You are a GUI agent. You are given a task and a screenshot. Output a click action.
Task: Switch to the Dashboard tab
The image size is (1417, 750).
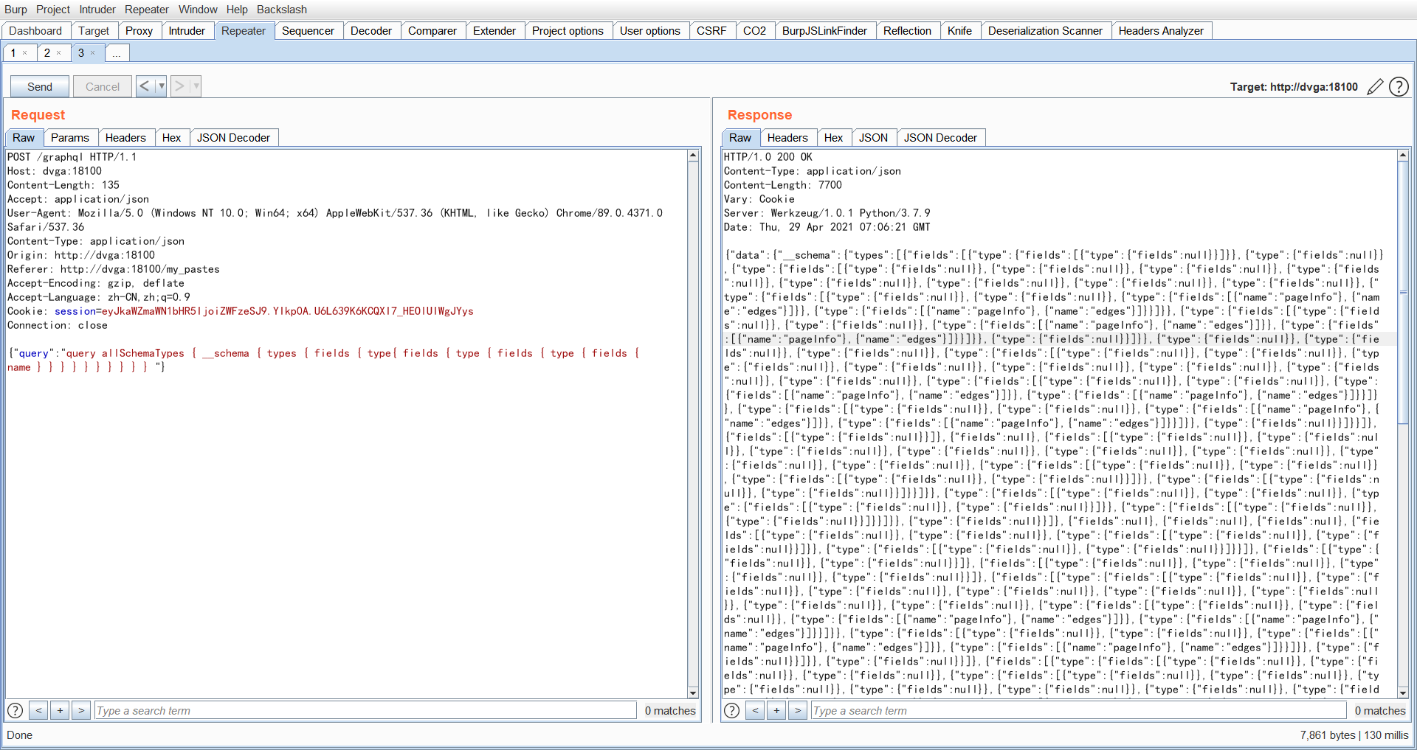click(x=35, y=30)
